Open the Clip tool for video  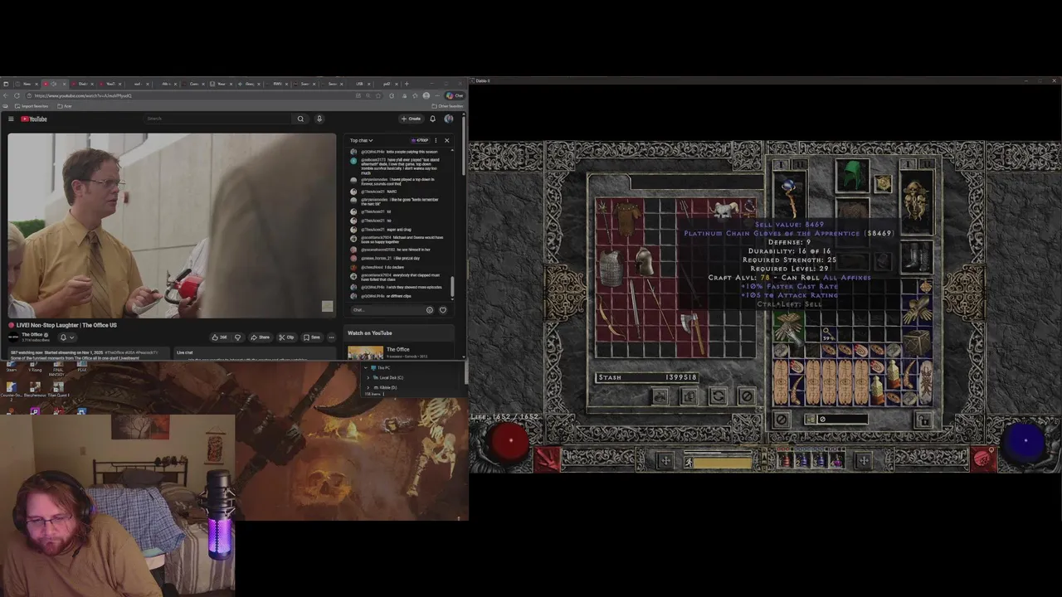click(286, 337)
